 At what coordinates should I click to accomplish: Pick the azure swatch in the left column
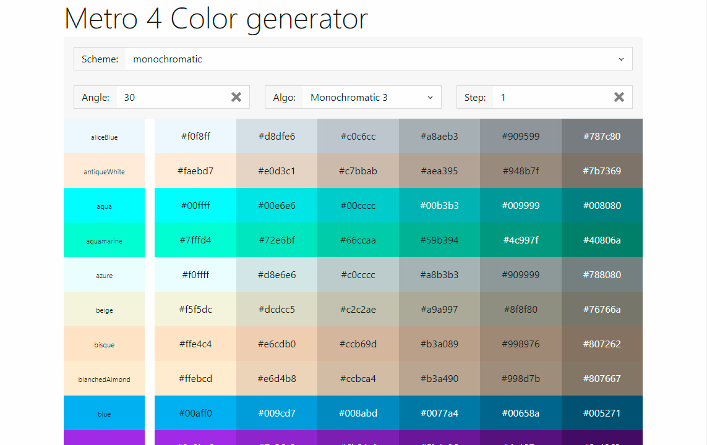pyautogui.click(x=104, y=274)
